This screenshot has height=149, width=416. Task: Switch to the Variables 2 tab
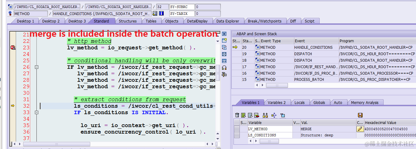pos(277,102)
